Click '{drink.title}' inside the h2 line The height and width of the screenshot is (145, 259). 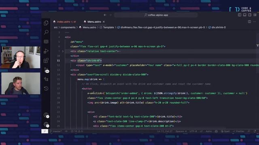click(x=166, y=117)
